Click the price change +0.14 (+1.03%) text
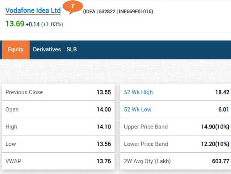231x174 pixels. coord(44,24)
